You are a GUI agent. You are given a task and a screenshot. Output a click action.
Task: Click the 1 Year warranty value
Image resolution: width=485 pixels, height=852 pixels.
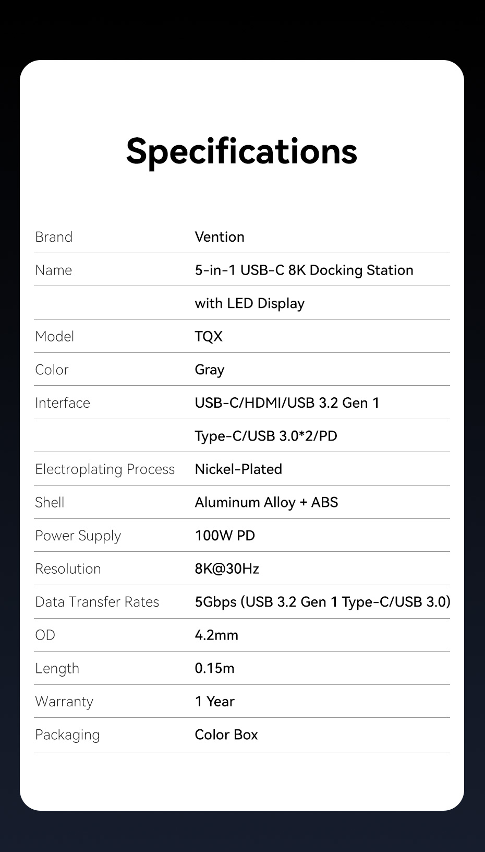(x=214, y=702)
